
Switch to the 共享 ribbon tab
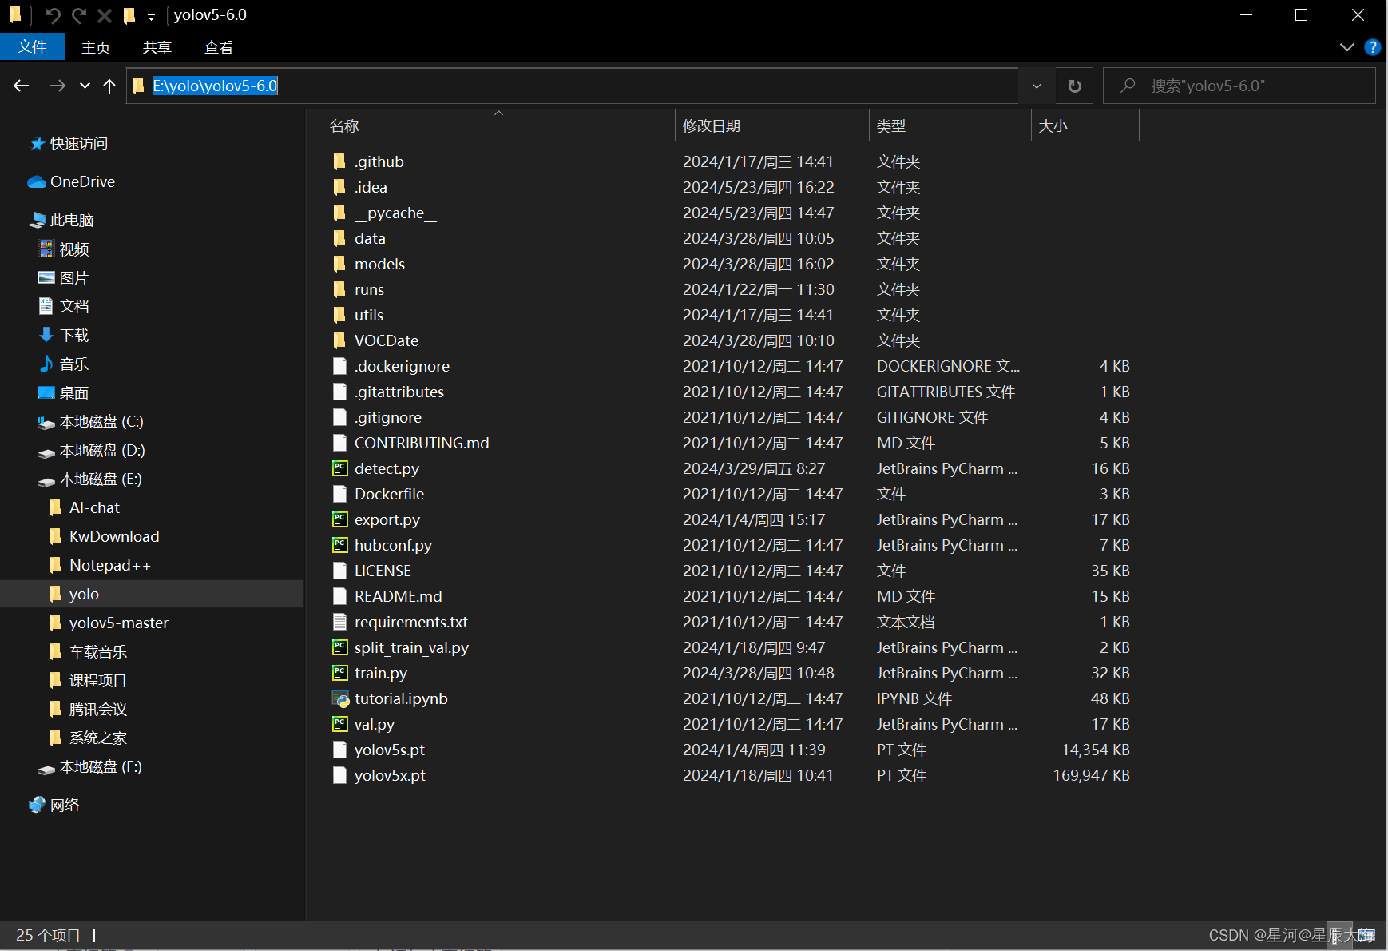pos(157,47)
